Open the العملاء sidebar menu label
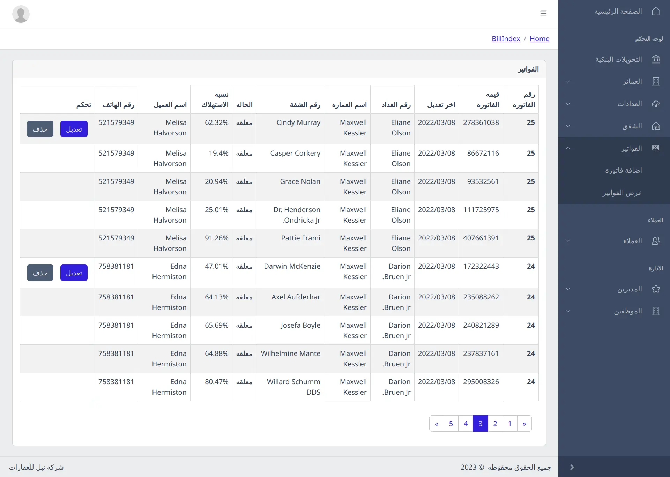This screenshot has height=477, width=670. [x=632, y=241]
